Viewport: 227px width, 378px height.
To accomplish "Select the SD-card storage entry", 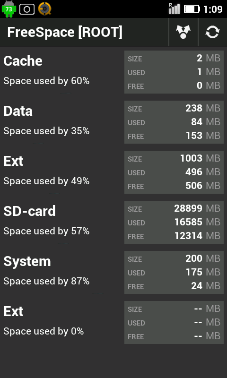I will click(x=113, y=222).
